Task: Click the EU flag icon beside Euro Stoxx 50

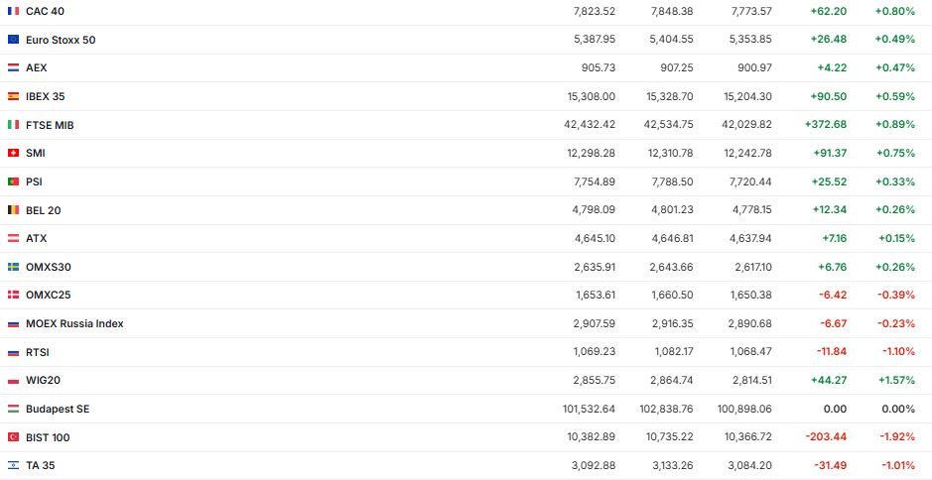Action: click(13, 40)
